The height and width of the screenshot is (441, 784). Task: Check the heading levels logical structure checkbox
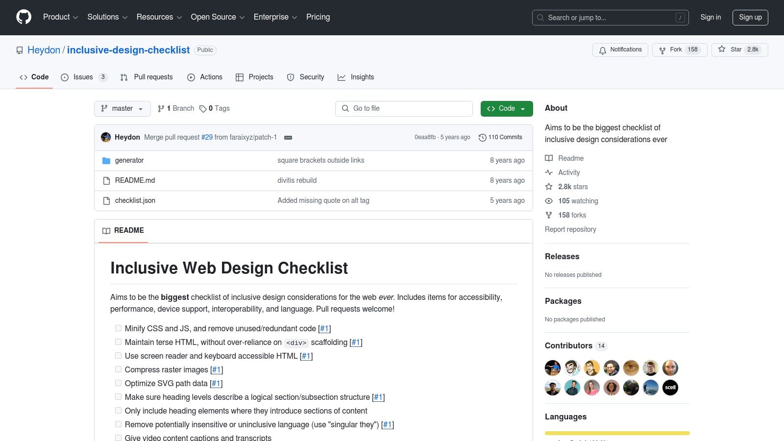[118, 397]
